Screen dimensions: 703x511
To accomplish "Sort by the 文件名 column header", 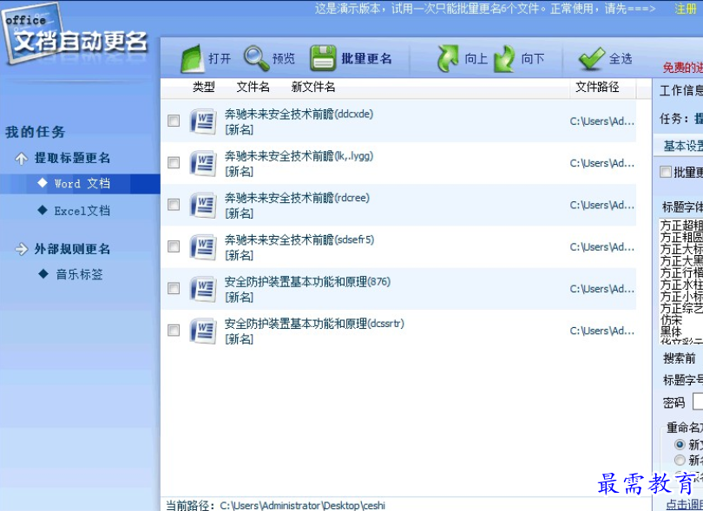I will pyautogui.click(x=253, y=87).
